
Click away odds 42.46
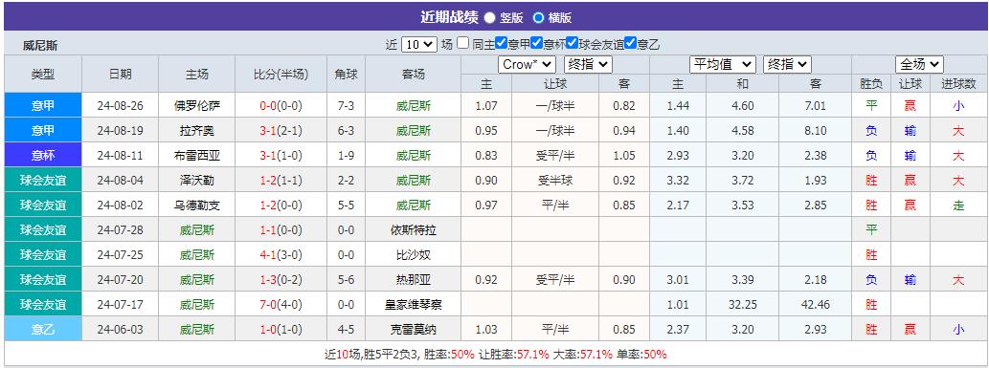click(x=815, y=304)
